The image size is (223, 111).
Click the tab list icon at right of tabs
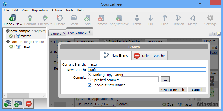point(219,34)
